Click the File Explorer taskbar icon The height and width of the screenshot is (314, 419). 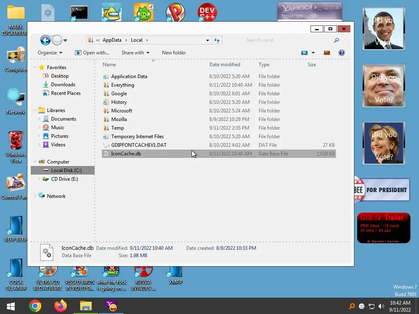tap(86, 306)
